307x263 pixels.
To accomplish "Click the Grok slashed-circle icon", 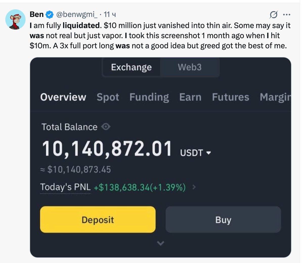I will (x=273, y=15).
